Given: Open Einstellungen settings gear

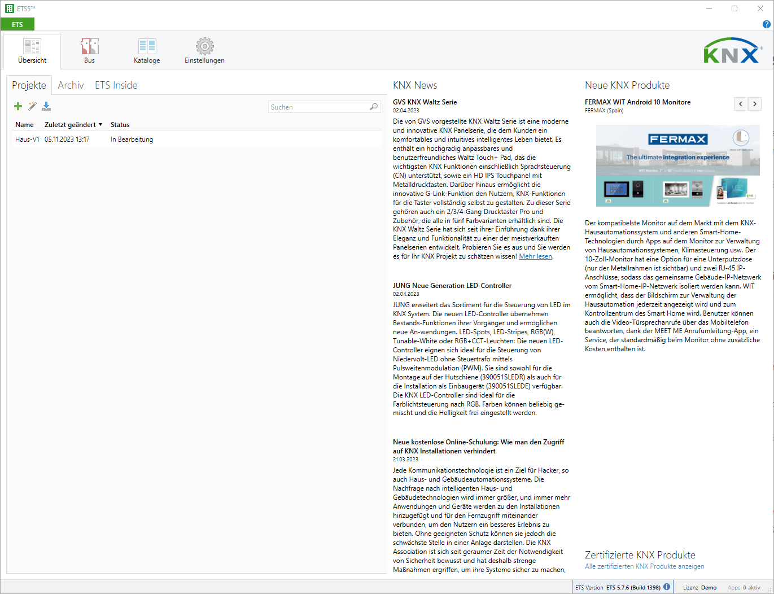Looking at the screenshot, I should 204,51.
